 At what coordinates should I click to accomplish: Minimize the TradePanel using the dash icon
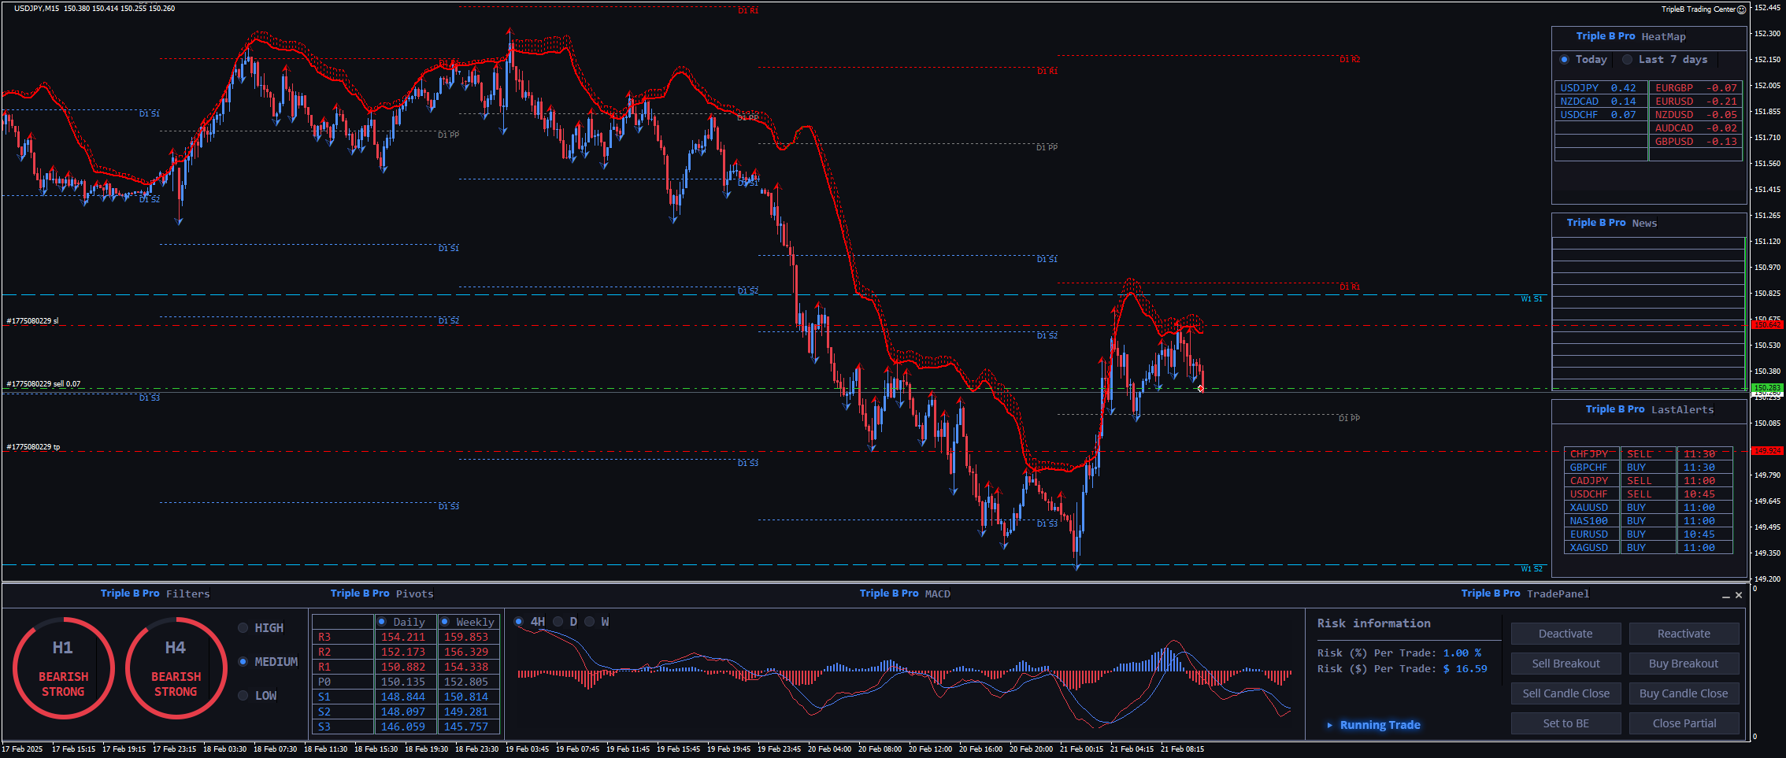pos(1726,596)
